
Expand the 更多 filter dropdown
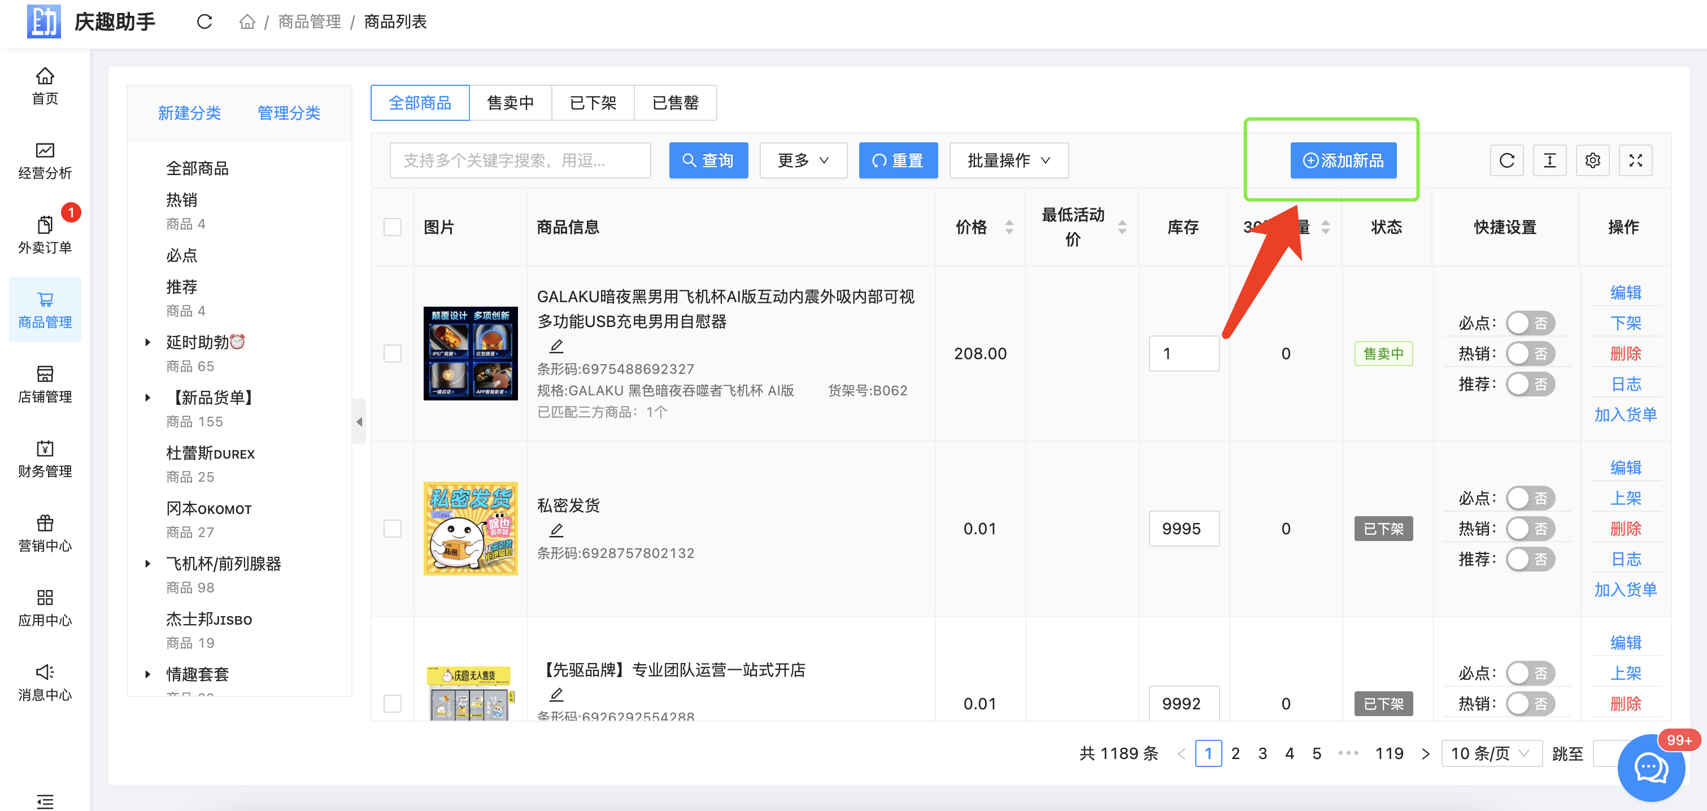pos(803,160)
